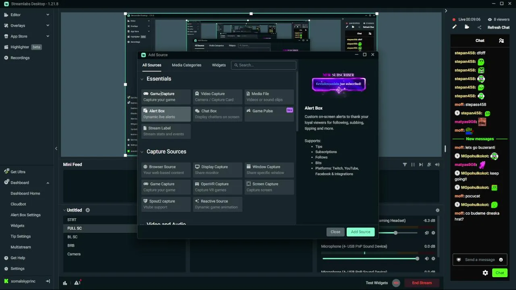Pause the Mini Feed alert queue
This screenshot has height=290, width=516.
coord(413,164)
